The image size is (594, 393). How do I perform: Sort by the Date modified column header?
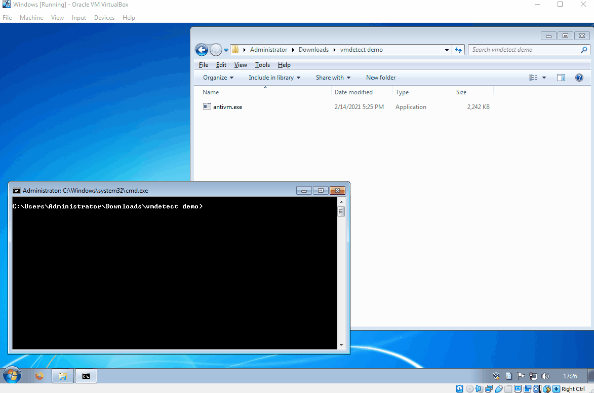point(362,92)
